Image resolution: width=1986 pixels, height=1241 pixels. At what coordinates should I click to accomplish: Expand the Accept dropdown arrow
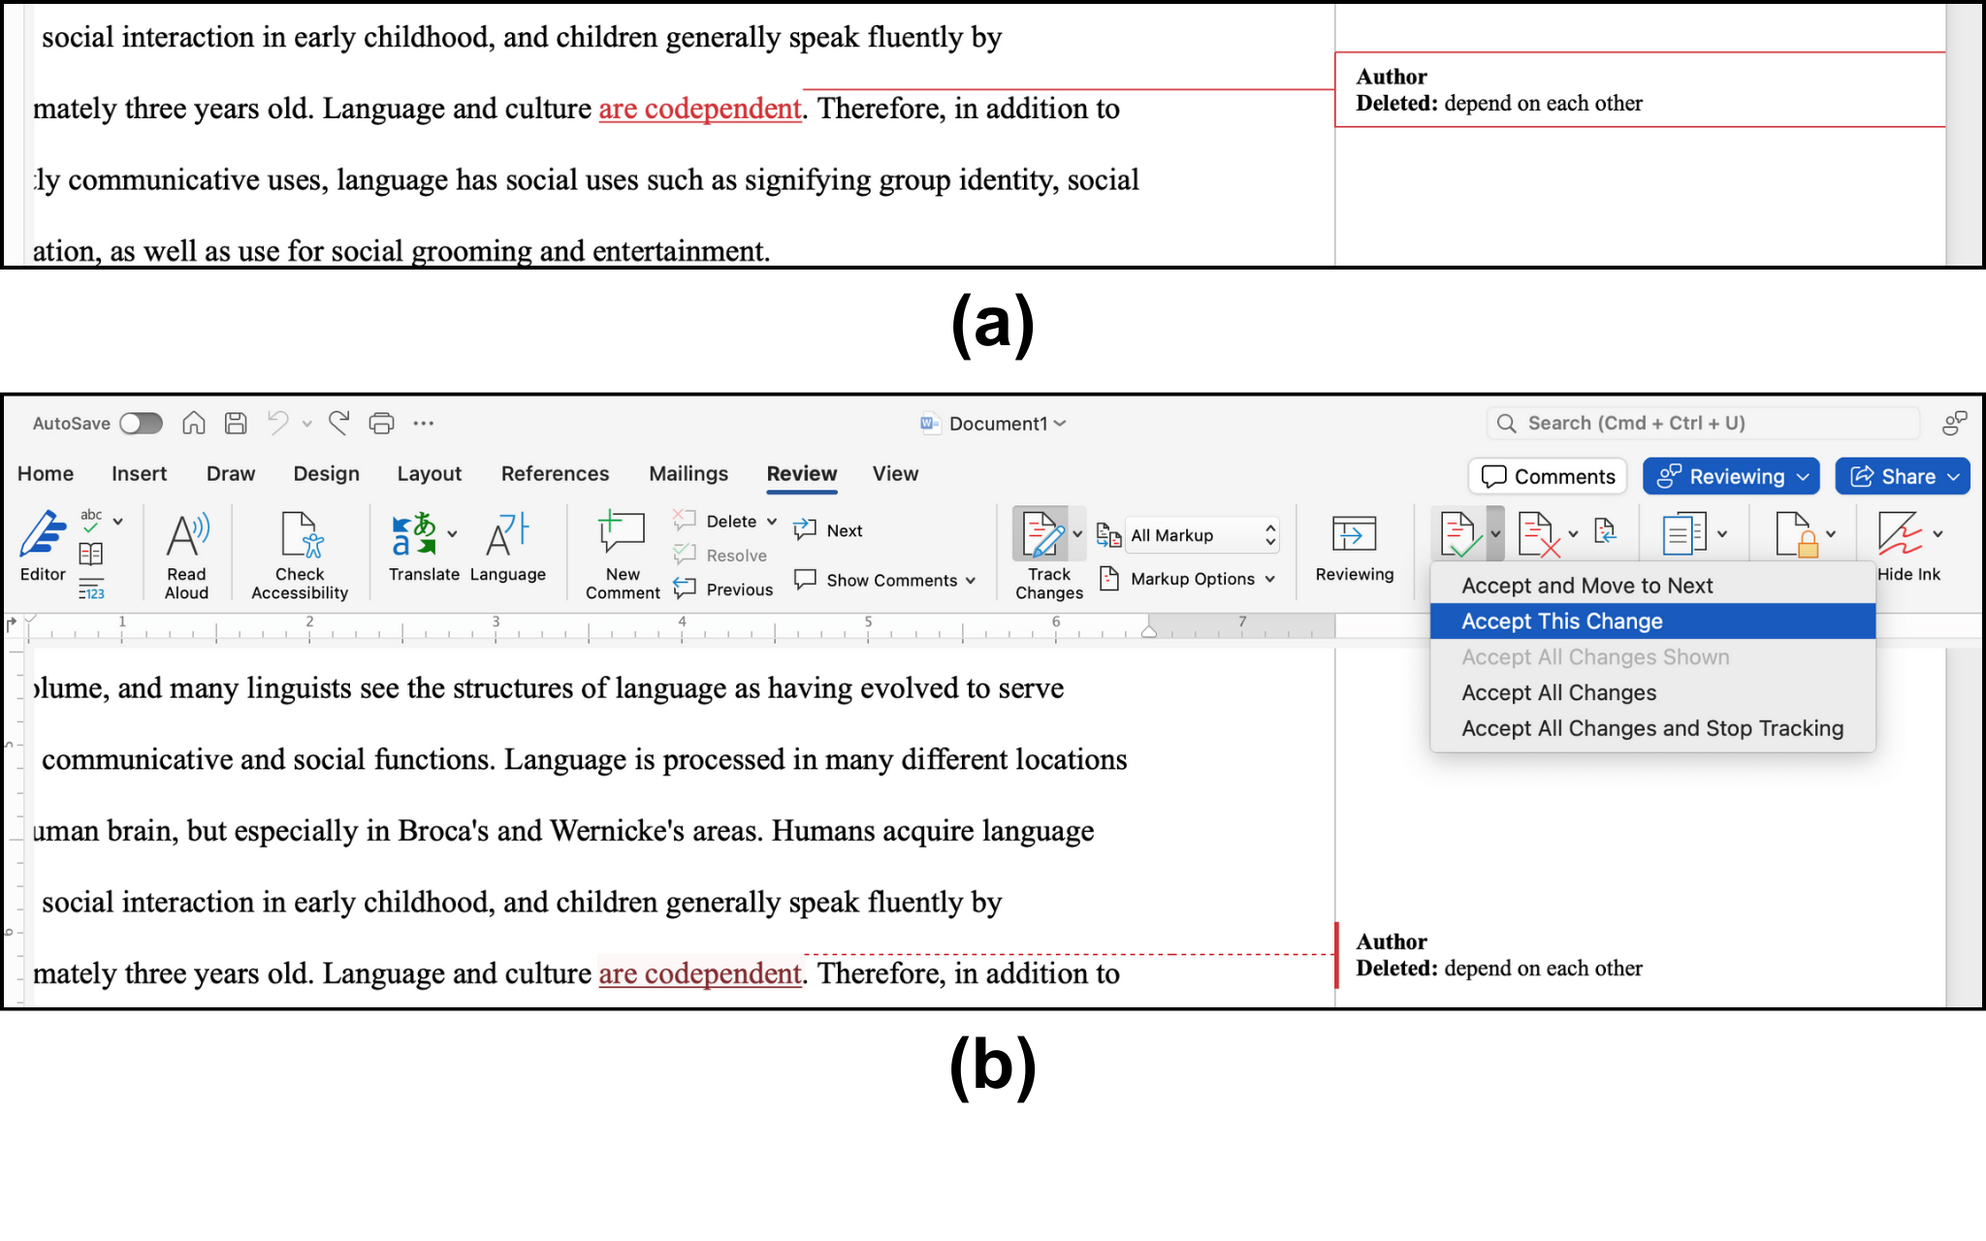(x=1495, y=533)
